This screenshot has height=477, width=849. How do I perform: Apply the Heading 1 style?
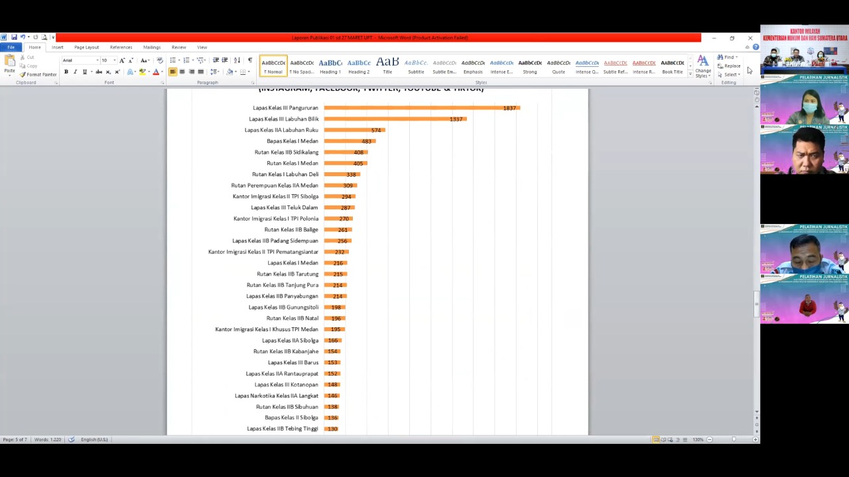pyautogui.click(x=330, y=66)
